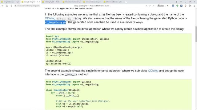This screenshot has width=197, height=110.
Task: Click the class ImageDialog(QDialog) code line
Action: point(63,90)
